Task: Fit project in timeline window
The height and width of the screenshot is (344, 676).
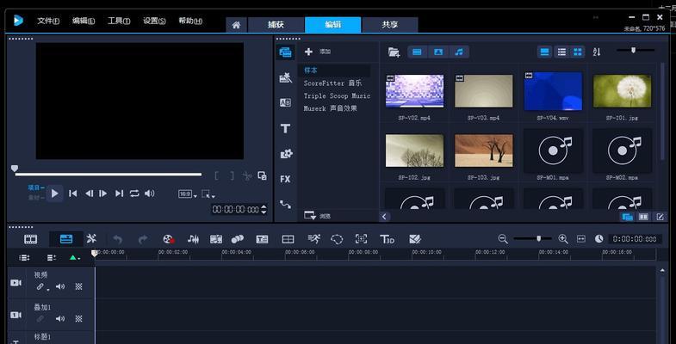Action: click(x=581, y=239)
